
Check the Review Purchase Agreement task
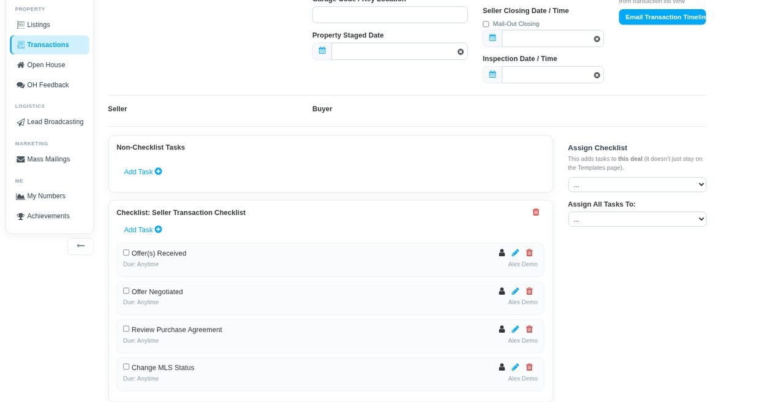126,329
